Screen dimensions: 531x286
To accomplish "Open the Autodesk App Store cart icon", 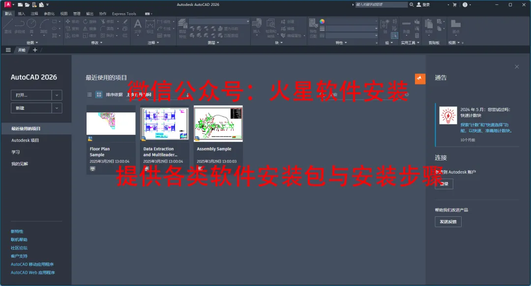I will 454,5.
